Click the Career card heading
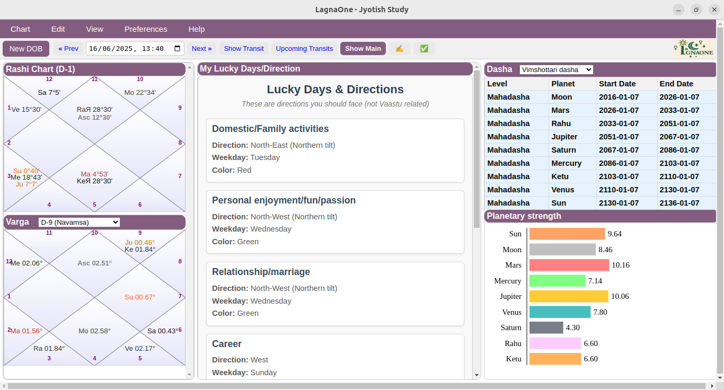The height and width of the screenshot is (390, 724). (x=227, y=344)
